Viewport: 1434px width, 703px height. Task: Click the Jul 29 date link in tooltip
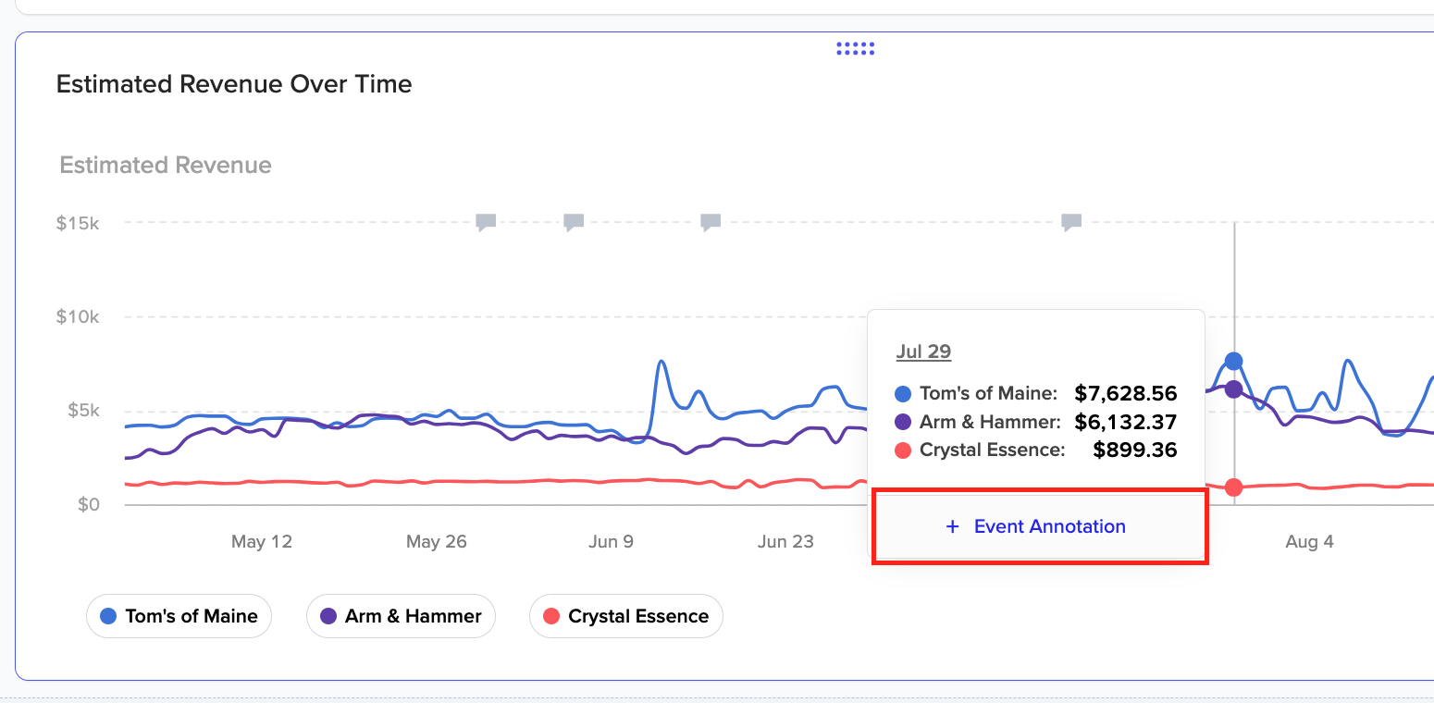(x=923, y=351)
